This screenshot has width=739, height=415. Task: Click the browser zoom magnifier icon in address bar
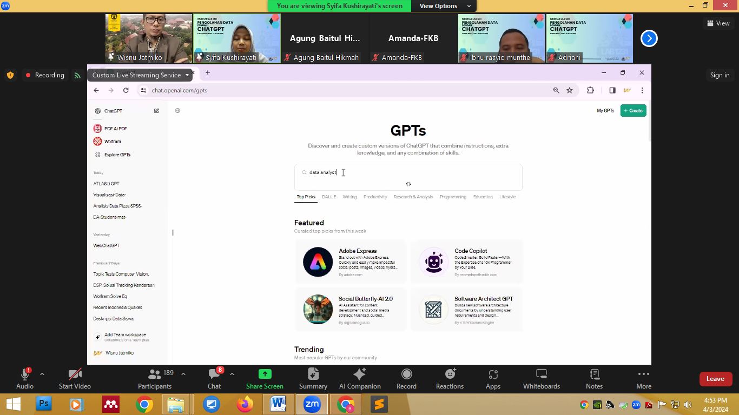coord(556,90)
